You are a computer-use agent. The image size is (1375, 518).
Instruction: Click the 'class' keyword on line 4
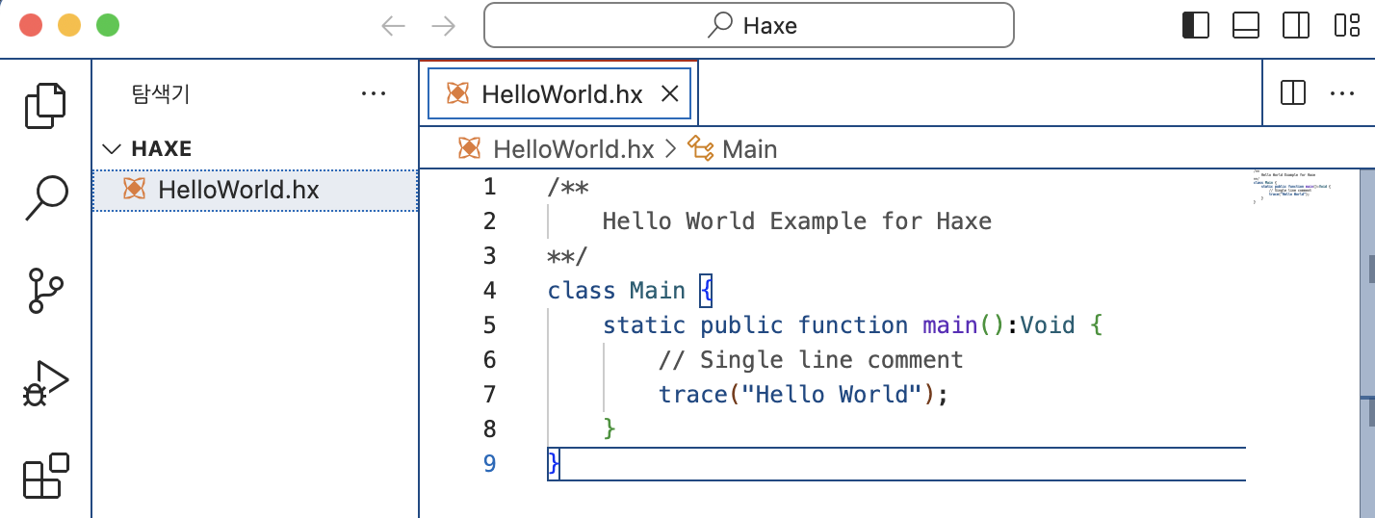(x=582, y=291)
